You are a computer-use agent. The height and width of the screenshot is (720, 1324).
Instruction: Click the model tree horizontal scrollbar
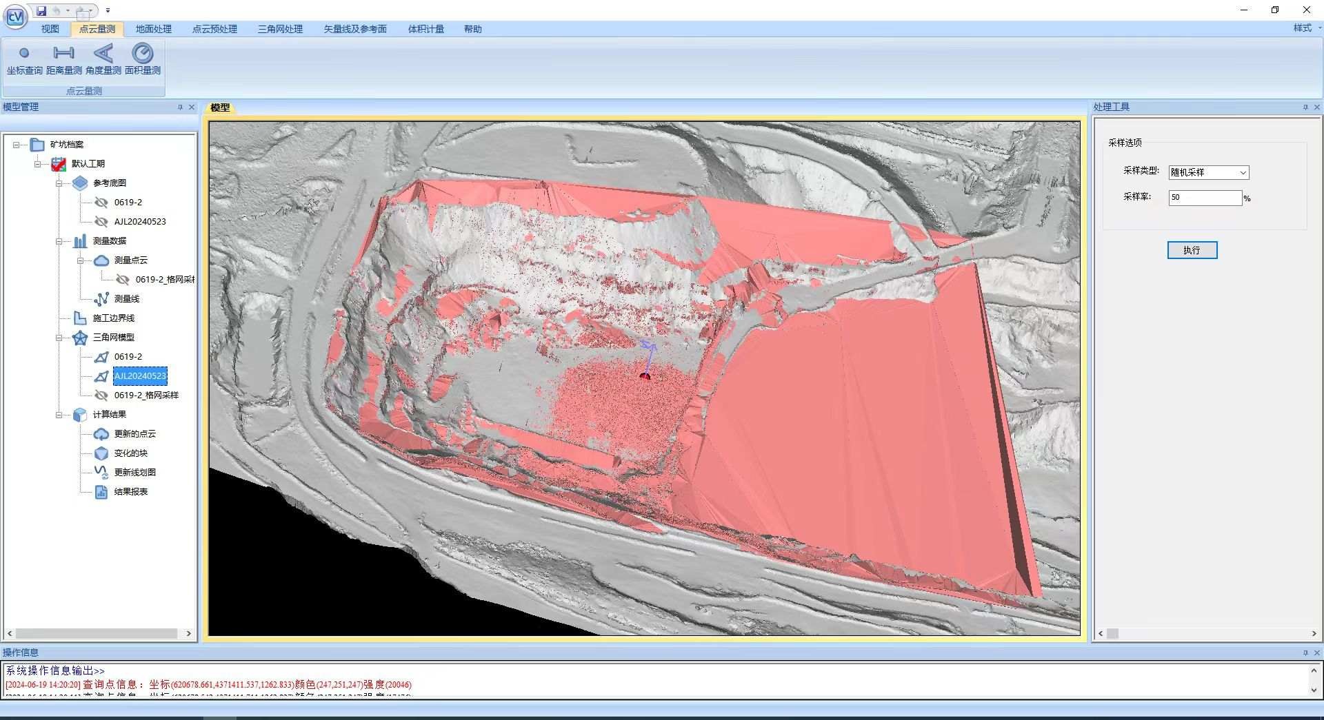click(x=97, y=633)
